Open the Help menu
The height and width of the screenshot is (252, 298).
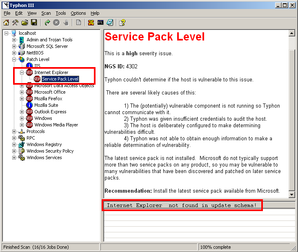pyautogui.click(x=95, y=13)
